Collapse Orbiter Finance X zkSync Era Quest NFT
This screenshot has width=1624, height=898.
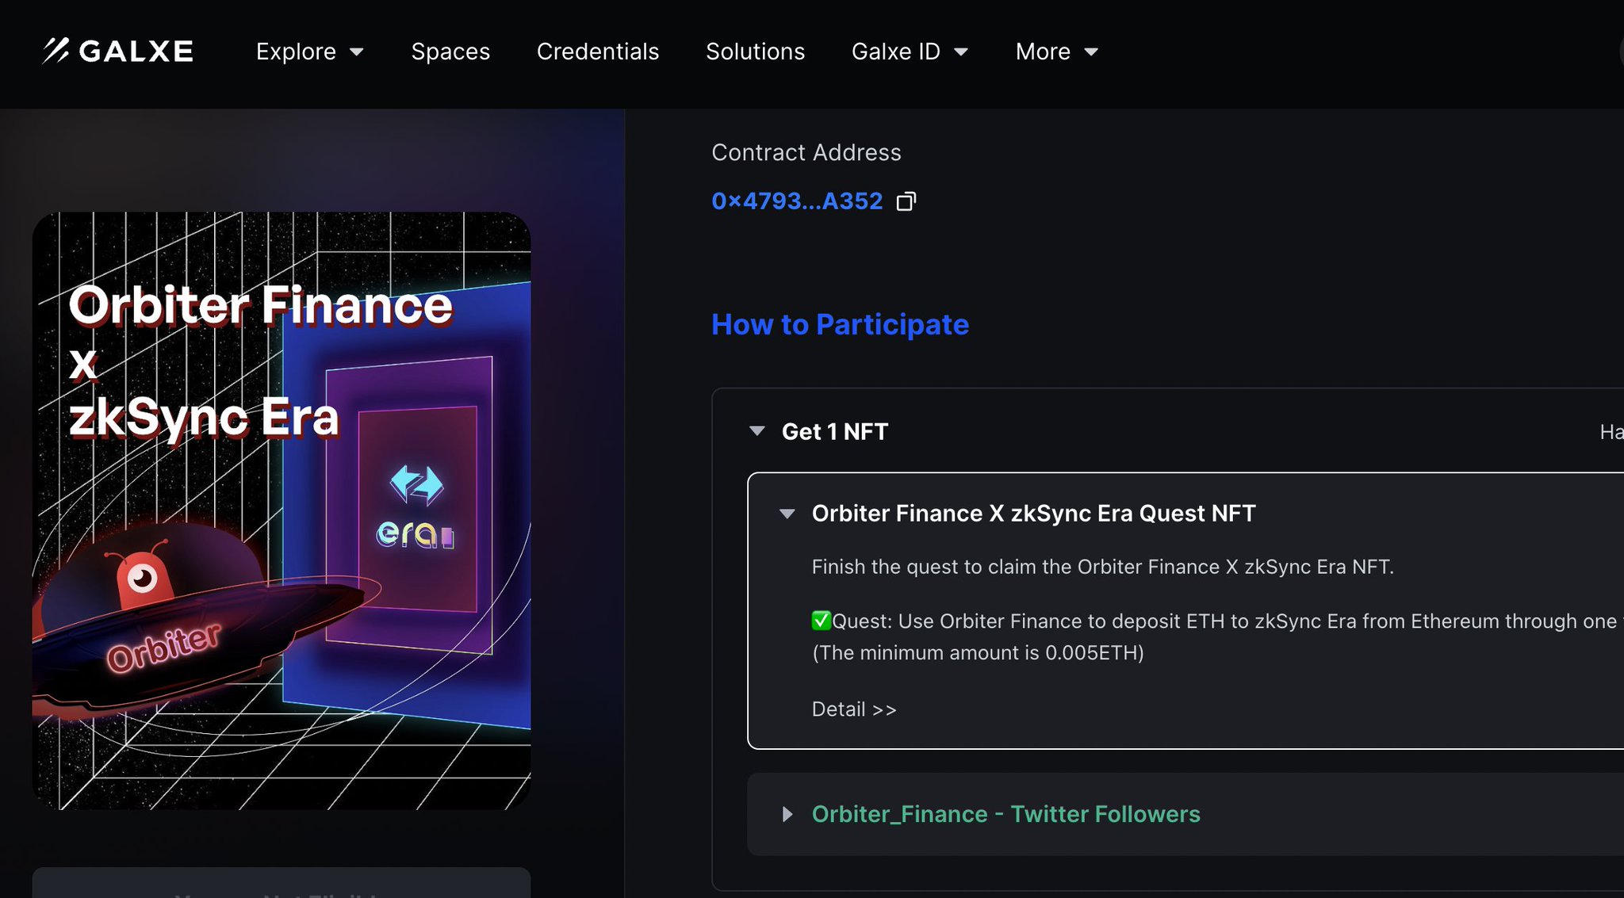click(787, 514)
